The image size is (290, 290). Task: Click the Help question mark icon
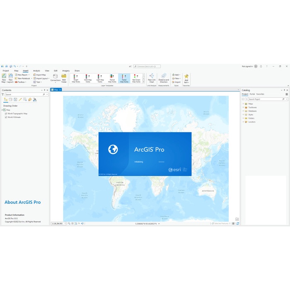pos(267,66)
